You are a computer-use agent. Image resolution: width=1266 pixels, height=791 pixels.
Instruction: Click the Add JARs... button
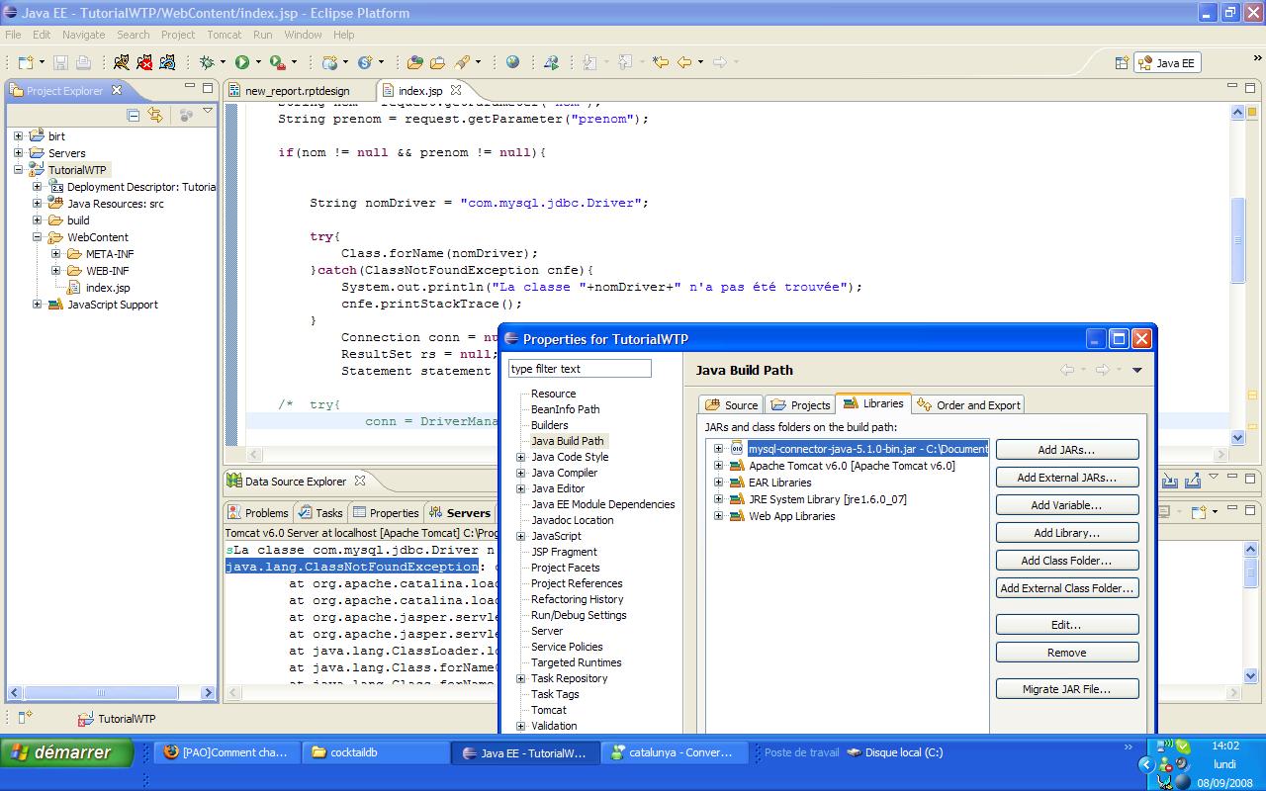[1066, 450]
